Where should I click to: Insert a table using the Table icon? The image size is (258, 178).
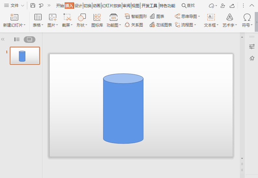click(38, 18)
